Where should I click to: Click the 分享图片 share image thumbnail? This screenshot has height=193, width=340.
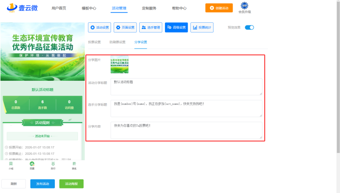click(x=119, y=64)
